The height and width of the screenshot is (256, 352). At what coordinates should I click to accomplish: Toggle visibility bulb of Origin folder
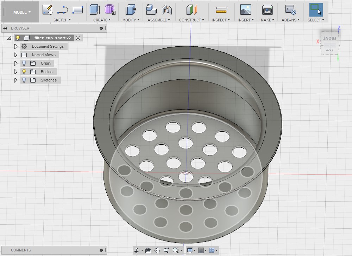[24, 63]
